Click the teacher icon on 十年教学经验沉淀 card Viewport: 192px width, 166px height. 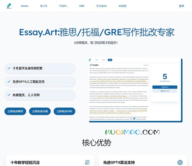point(87,163)
